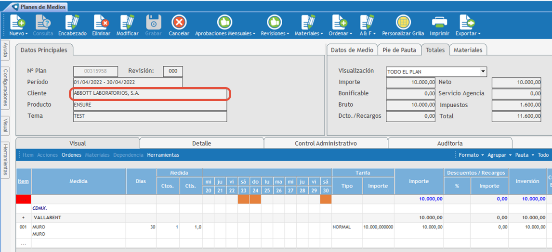Click the Consulta toolbar icon
Screen dimensions: 552x252
click(x=43, y=23)
